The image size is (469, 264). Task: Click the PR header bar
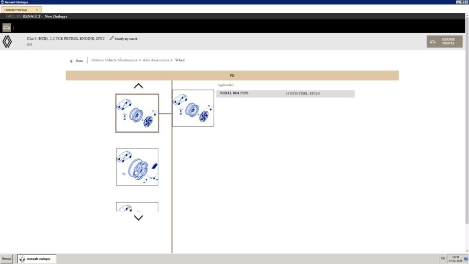click(232, 76)
